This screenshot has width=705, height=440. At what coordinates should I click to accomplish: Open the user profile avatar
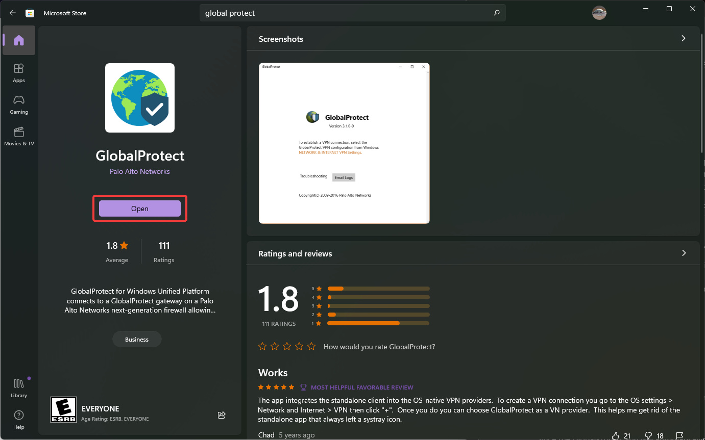(599, 13)
